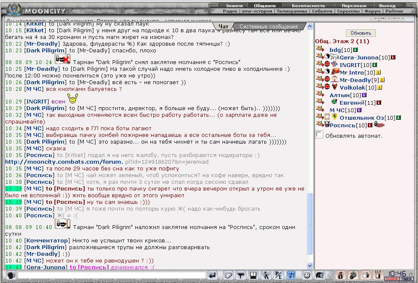Viewport: 418px width, 283px height.
Task: Open info icon next to Евгений
Action: point(379,102)
